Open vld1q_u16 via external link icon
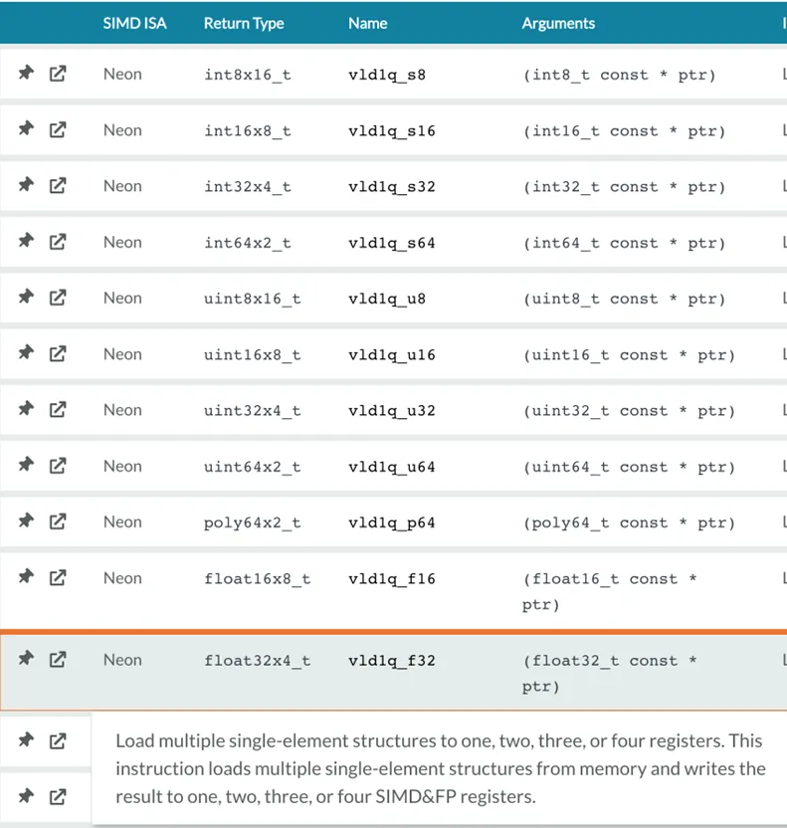The width and height of the screenshot is (787, 828). coord(58,354)
